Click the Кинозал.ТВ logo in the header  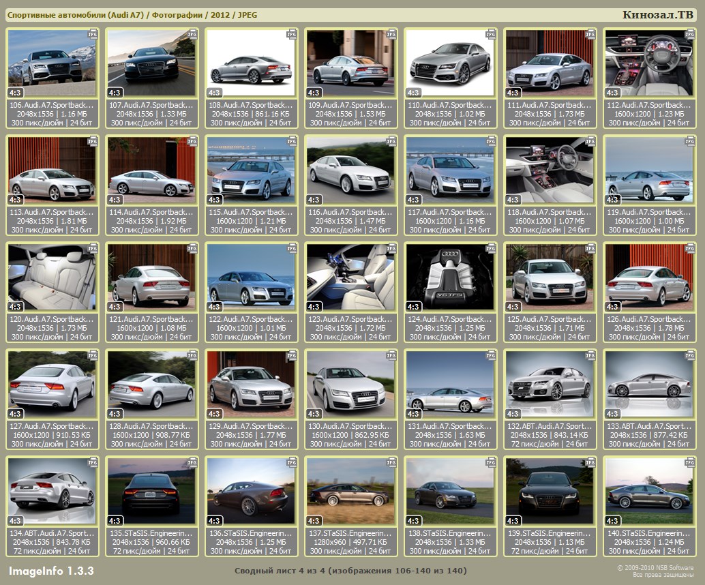pos(658,15)
